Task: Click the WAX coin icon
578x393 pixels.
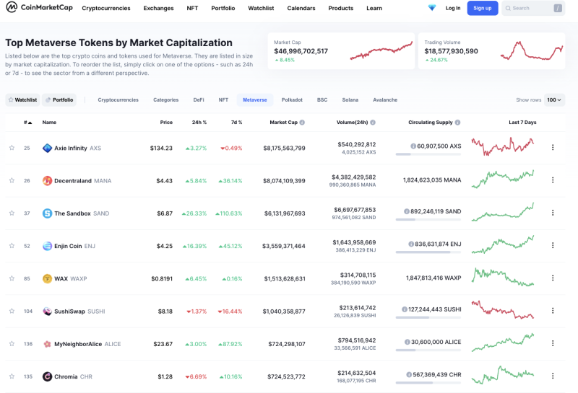Action: (47, 278)
